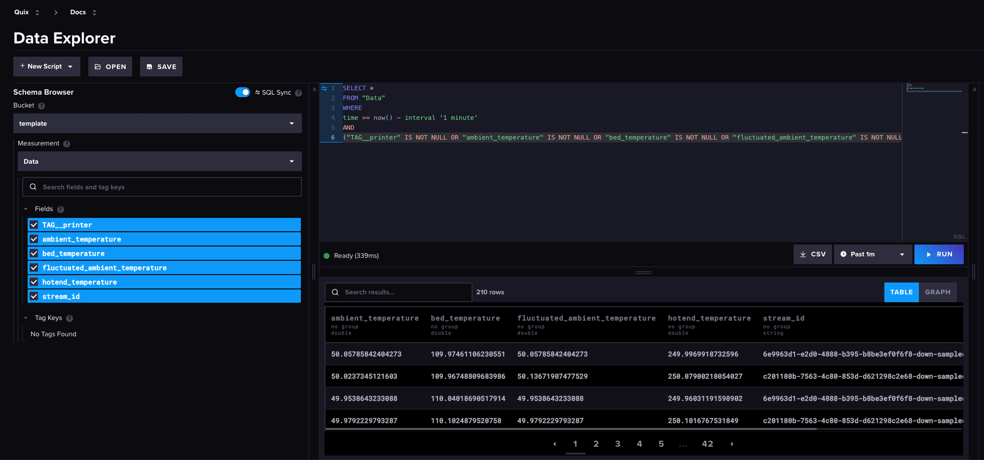
Task: Click the RUN button
Action: point(939,254)
